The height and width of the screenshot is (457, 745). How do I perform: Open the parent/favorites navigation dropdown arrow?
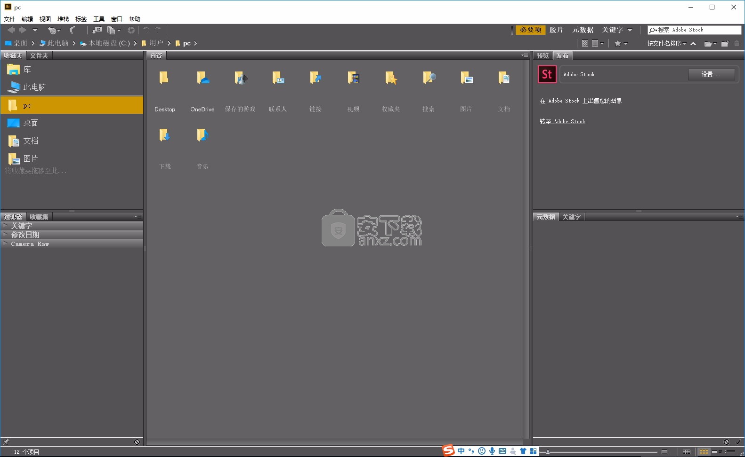coord(35,30)
